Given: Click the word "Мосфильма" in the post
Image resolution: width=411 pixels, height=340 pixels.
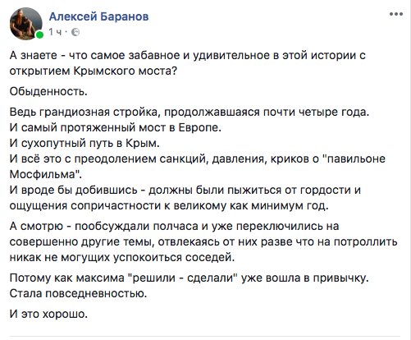Looking at the screenshot, I should point(43,174).
